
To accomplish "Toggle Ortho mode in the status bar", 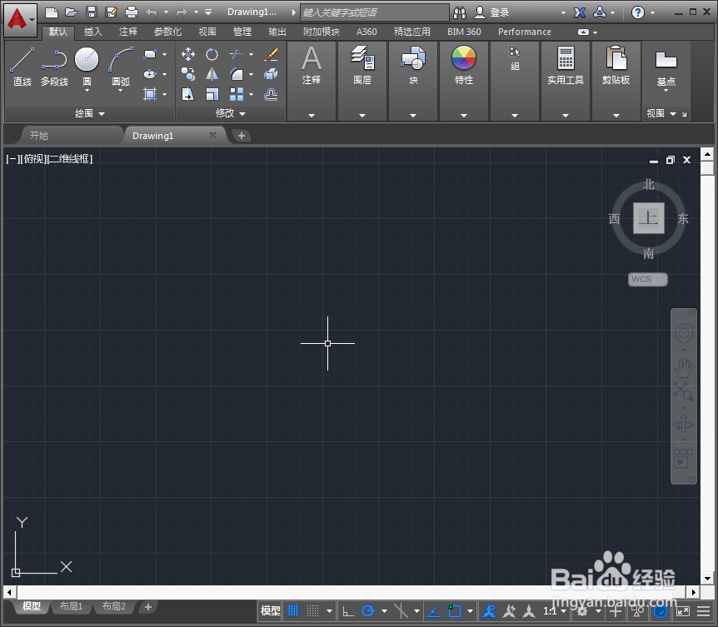I will [348, 610].
